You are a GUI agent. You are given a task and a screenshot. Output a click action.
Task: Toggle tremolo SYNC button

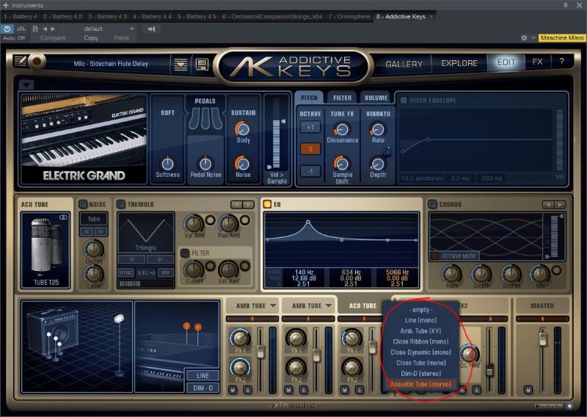click(126, 273)
